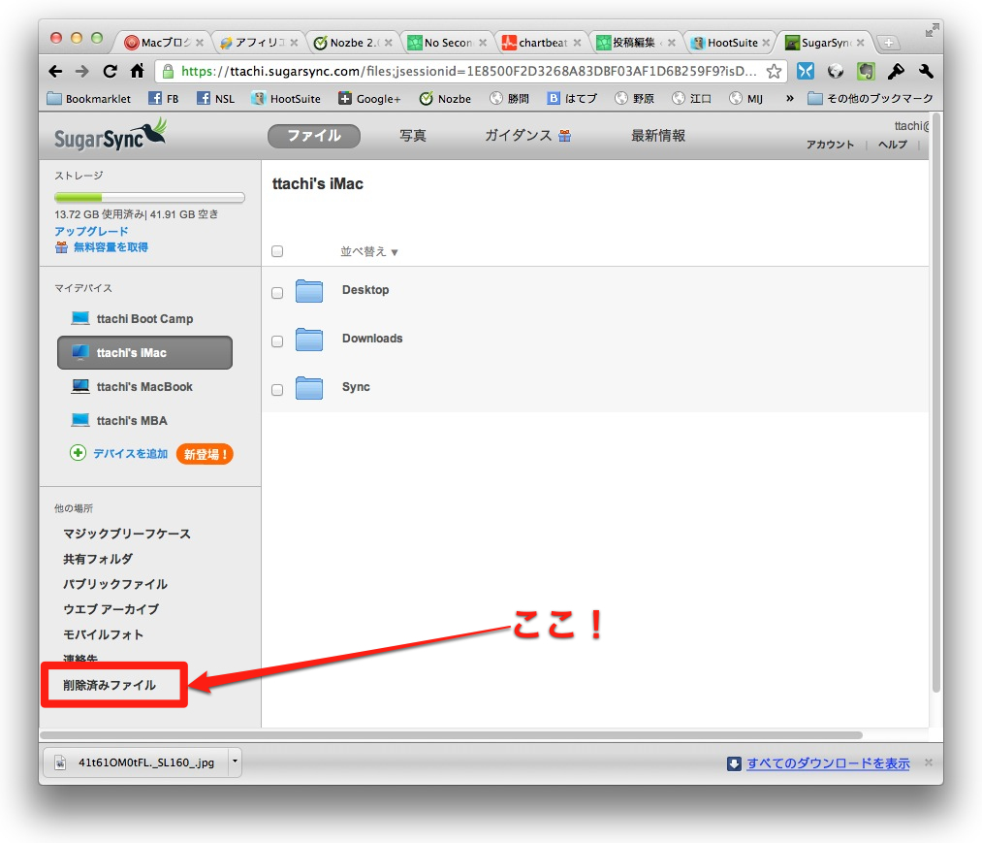The image size is (982, 843).
Task: Click the Desktop folder icon
Action: (309, 291)
